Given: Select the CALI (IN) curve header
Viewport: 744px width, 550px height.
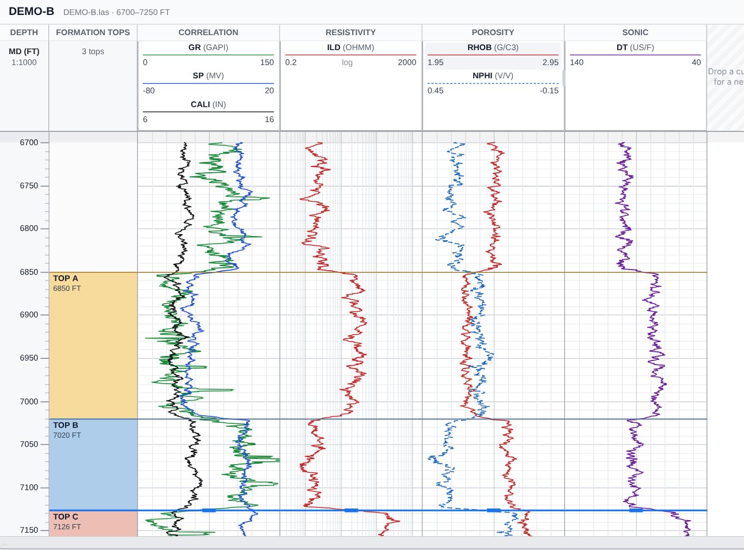Looking at the screenshot, I should [208, 112].
